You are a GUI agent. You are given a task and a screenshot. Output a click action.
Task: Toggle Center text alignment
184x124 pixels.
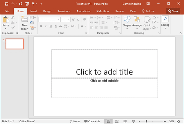[96, 28]
